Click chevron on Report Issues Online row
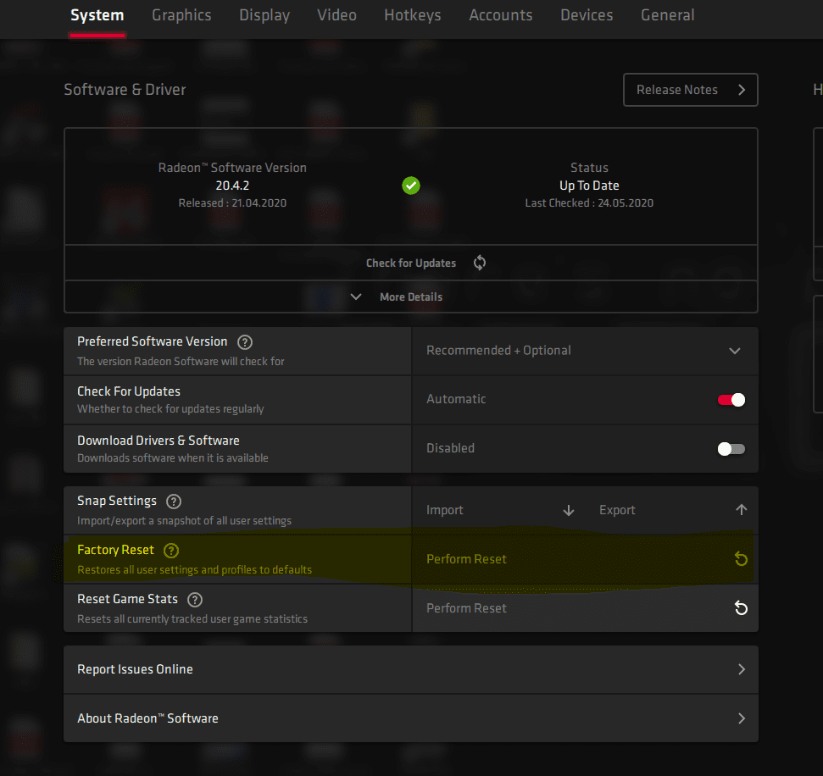823x776 pixels. pos(742,669)
